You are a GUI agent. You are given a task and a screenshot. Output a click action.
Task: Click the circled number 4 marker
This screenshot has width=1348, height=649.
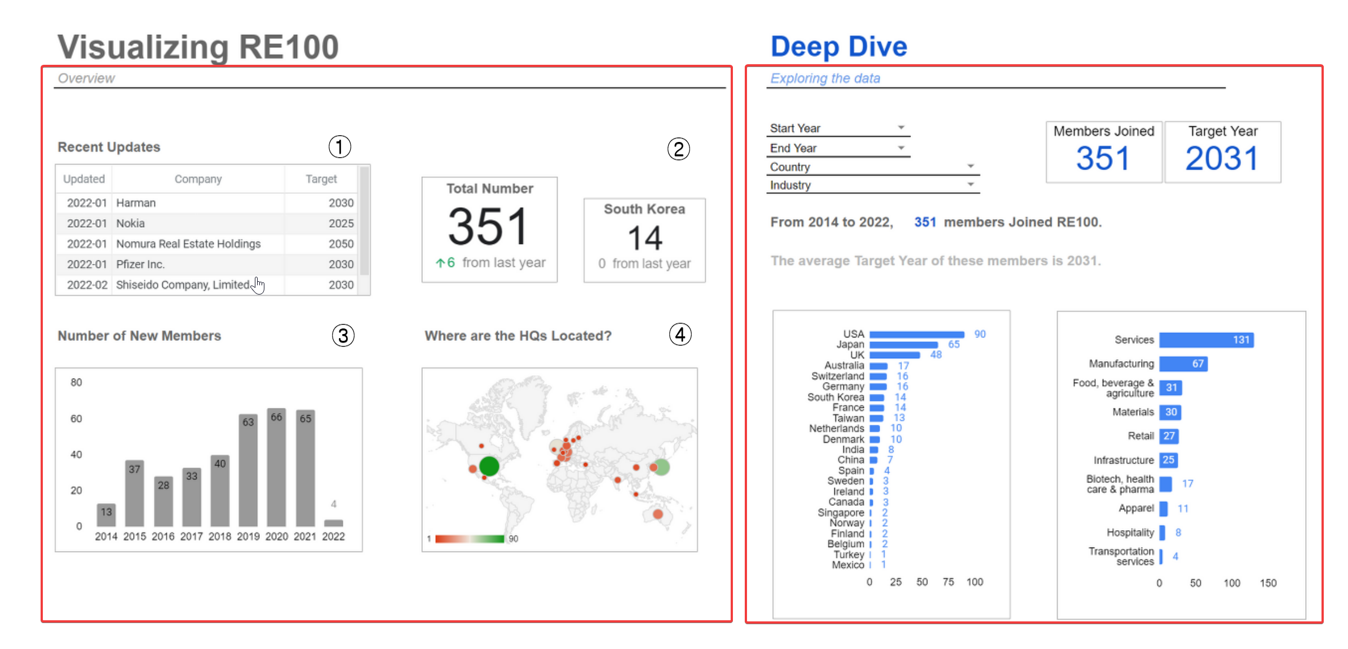680,335
